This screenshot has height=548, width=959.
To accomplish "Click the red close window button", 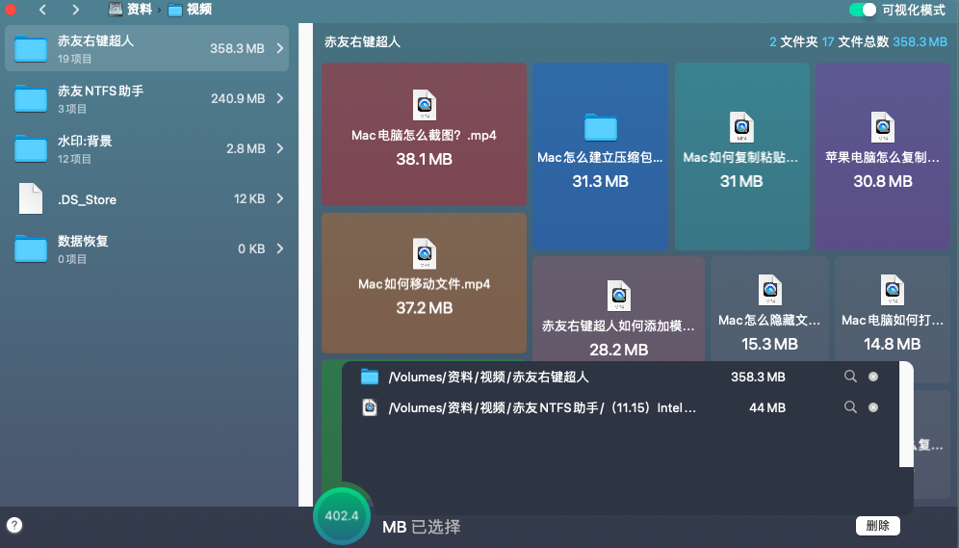I will [x=11, y=10].
